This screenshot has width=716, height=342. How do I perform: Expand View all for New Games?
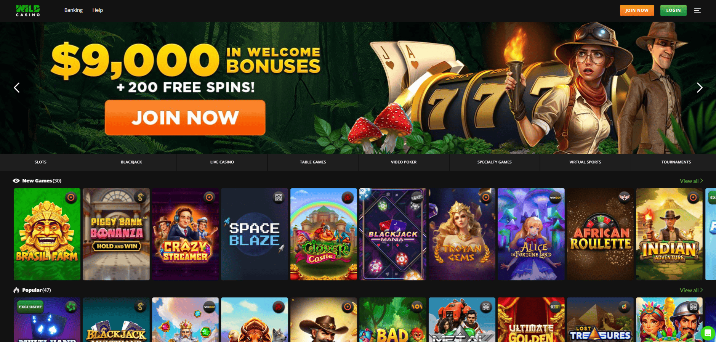(x=691, y=181)
